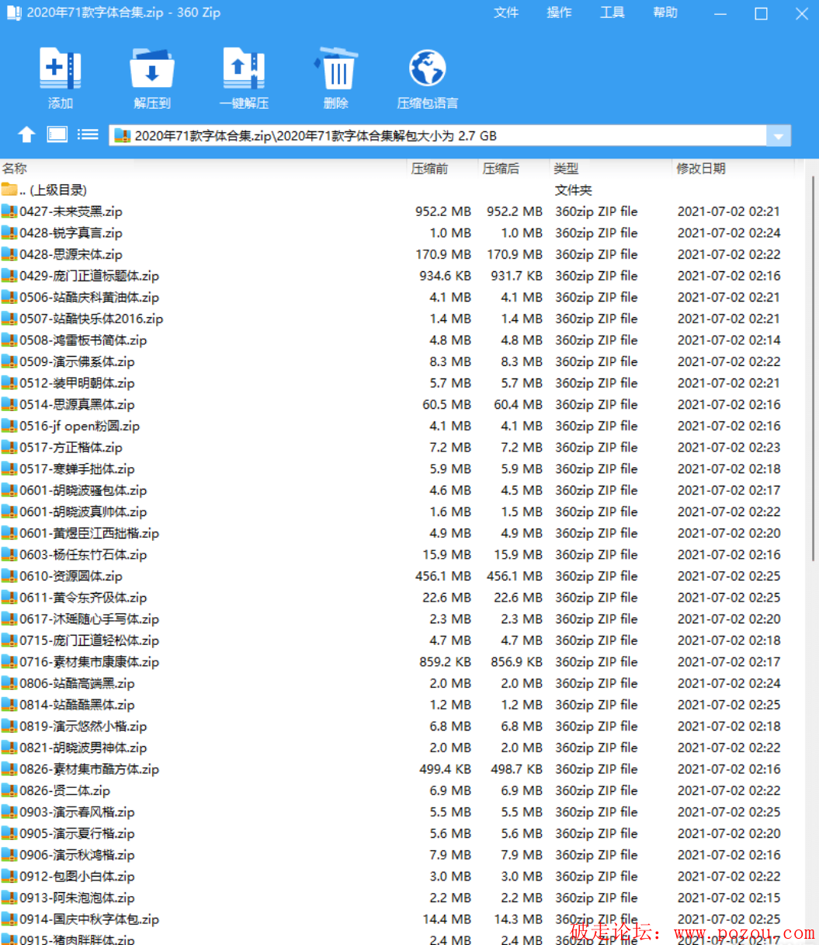The image size is (819, 945).
Task: Select the file 0913-阿朱泡泡体.zip
Action: click(77, 898)
